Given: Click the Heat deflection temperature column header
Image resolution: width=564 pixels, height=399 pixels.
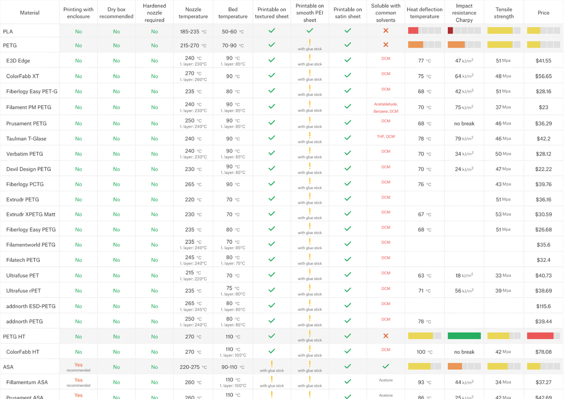Looking at the screenshot, I should click(x=424, y=12).
